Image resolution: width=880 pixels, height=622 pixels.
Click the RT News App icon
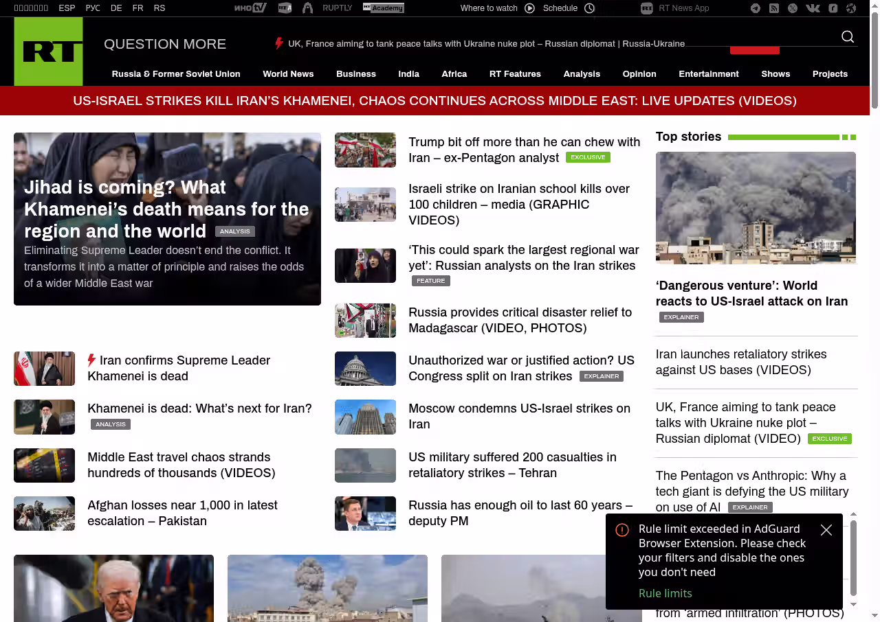click(x=646, y=8)
